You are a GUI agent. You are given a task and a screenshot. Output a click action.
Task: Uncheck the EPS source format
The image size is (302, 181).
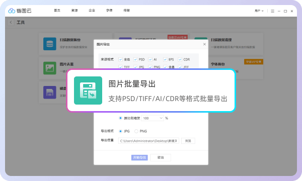click(165, 59)
